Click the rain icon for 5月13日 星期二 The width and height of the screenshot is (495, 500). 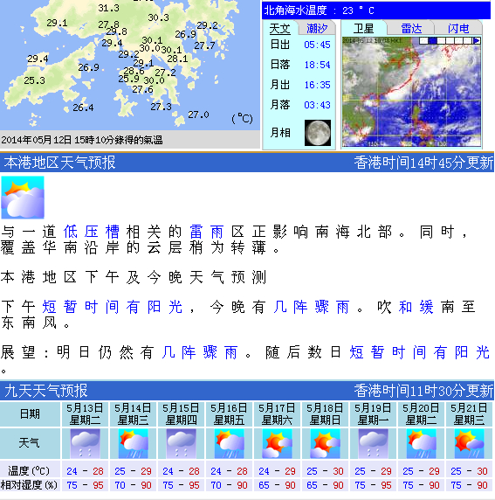click(x=85, y=443)
